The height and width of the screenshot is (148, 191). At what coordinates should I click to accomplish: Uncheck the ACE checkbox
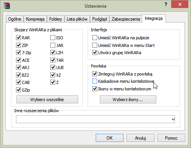click(18, 60)
